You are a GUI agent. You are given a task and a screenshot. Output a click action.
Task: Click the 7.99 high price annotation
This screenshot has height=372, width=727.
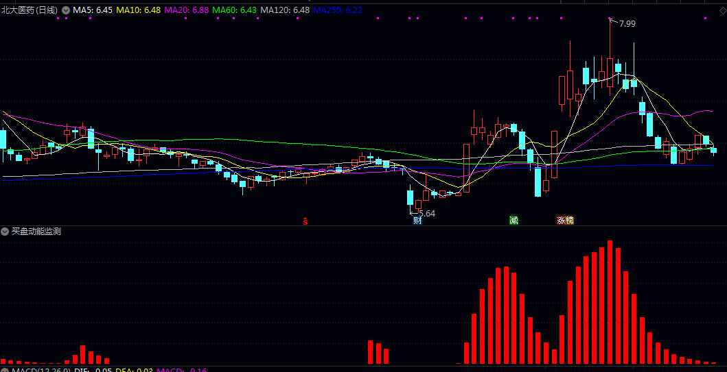[x=627, y=24]
